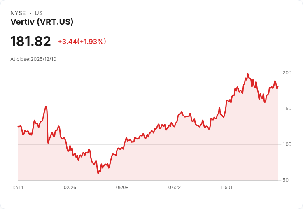Click the At close:2025/12/10 date text
The height and width of the screenshot is (209, 303).
pos(33,59)
